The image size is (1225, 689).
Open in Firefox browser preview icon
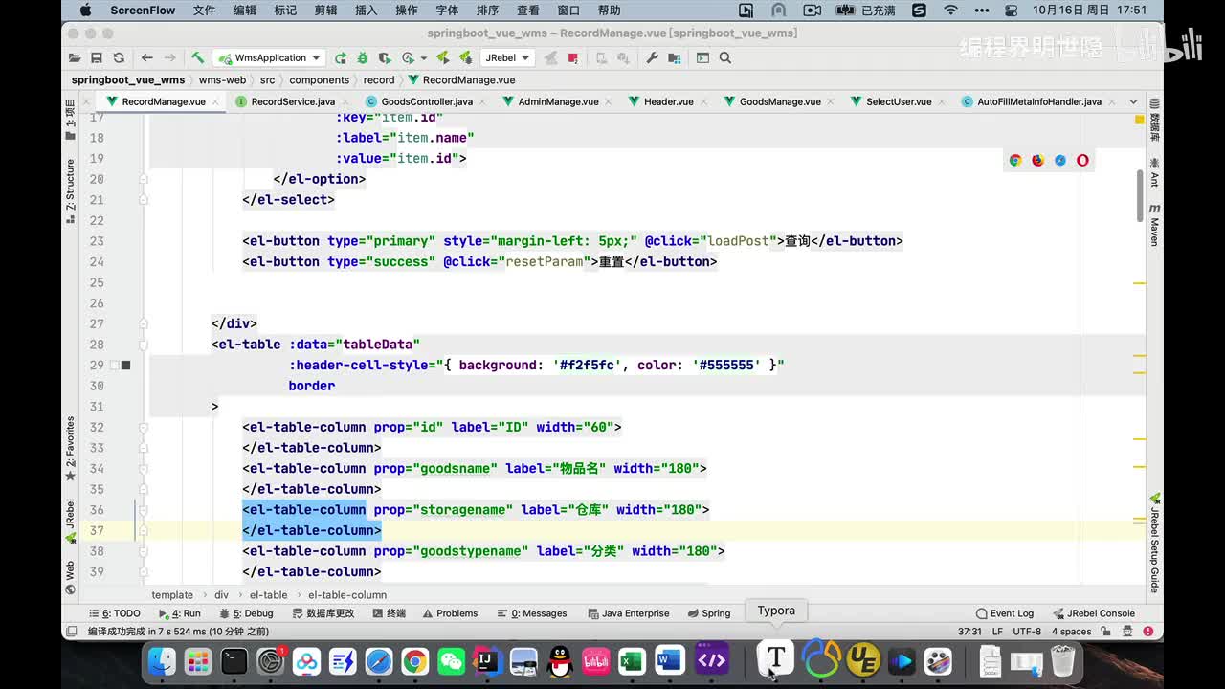tap(1038, 160)
